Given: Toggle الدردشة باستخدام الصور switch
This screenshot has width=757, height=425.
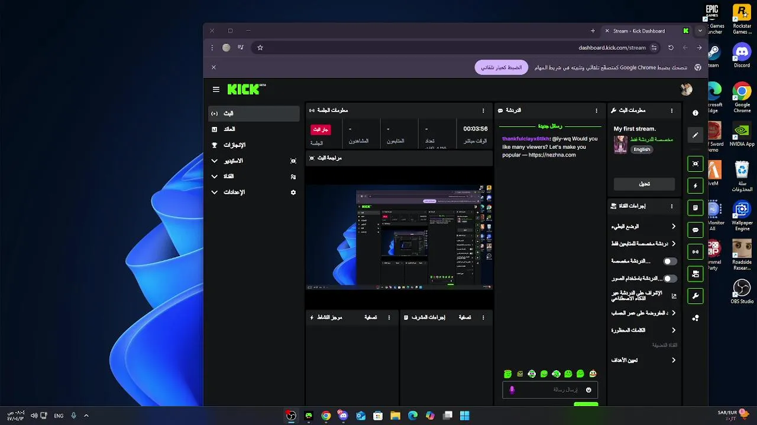Looking at the screenshot, I should pyautogui.click(x=669, y=279).
